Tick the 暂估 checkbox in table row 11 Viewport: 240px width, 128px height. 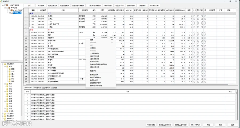tap(202, 41)
